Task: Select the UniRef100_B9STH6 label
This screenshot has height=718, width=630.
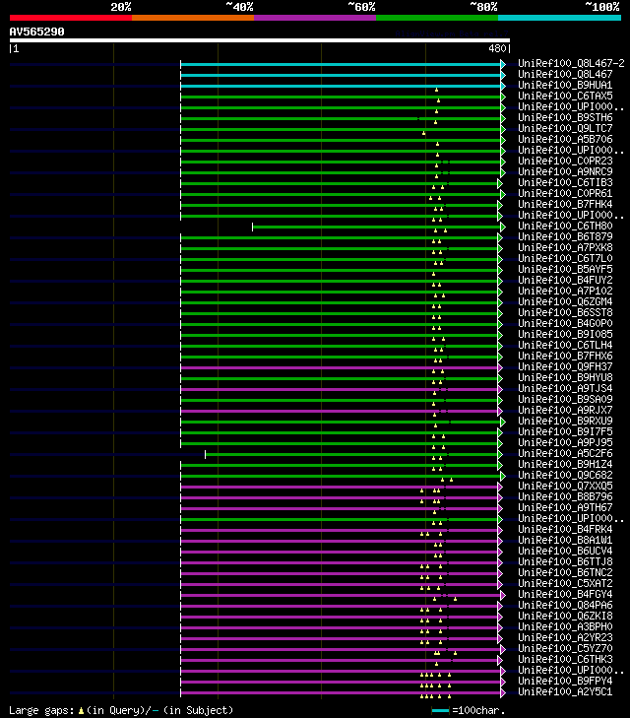Action: 565,117
